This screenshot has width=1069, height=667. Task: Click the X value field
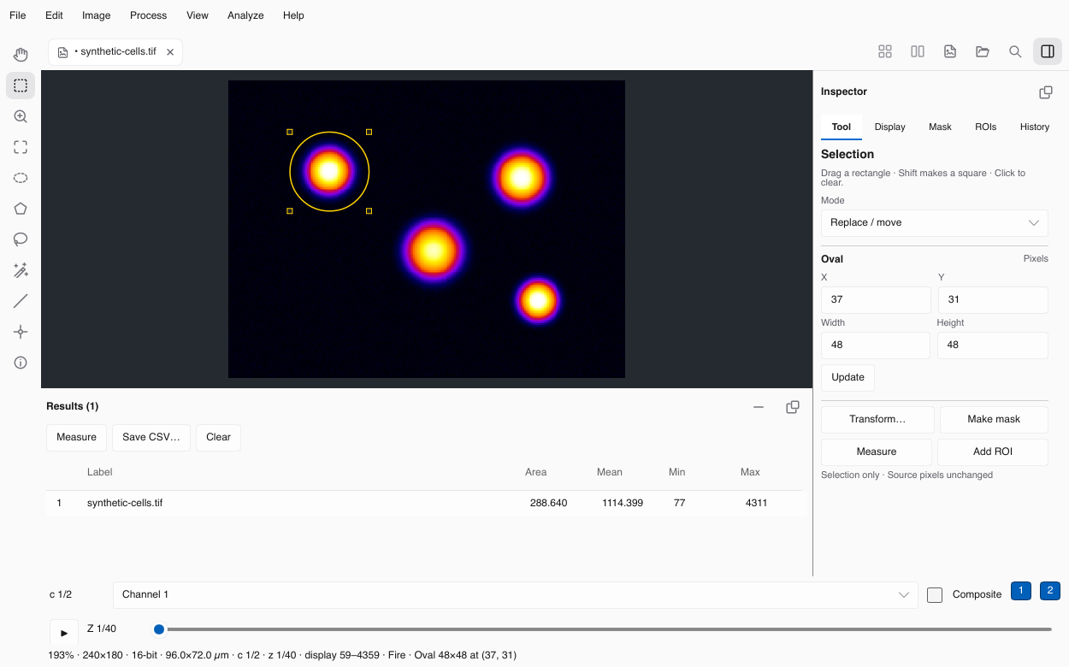876,299
